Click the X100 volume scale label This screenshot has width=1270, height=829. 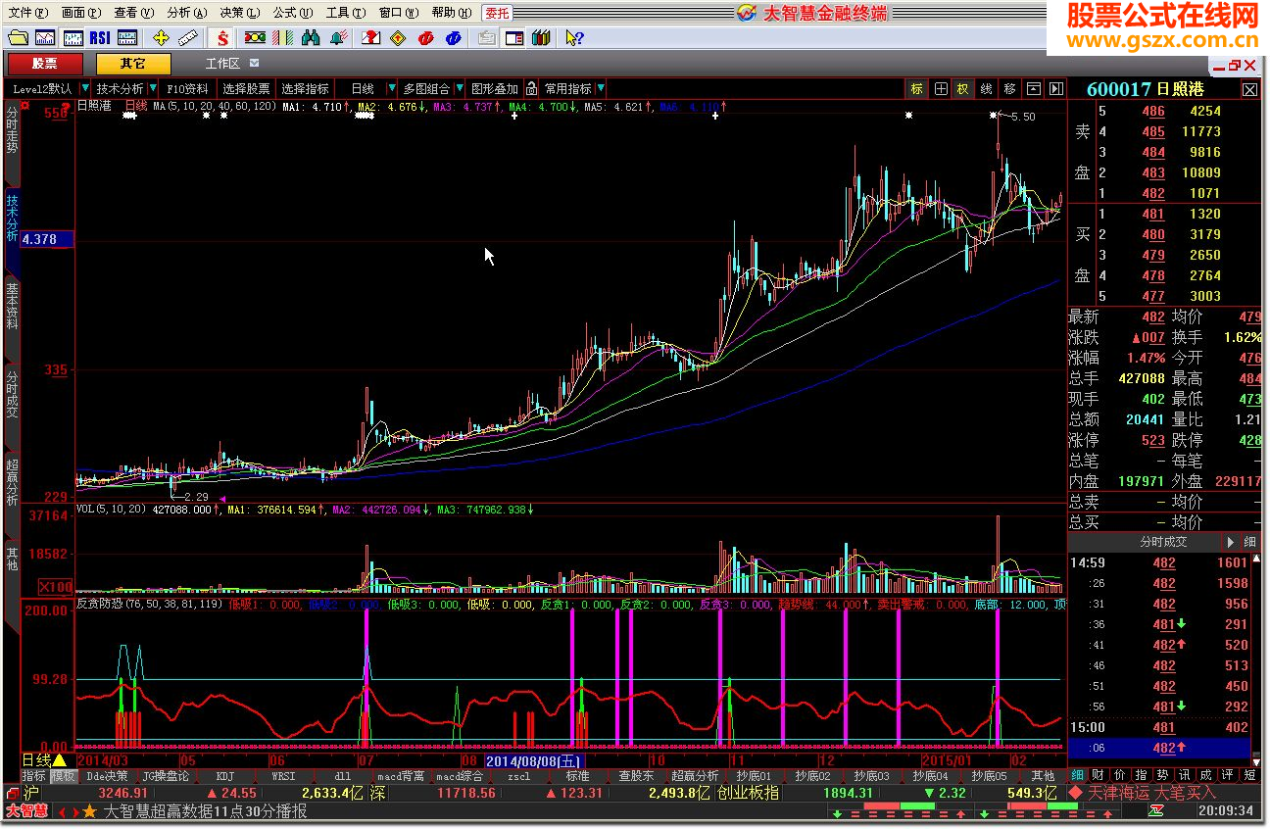pos(56,586)
